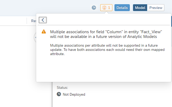
Task: Go back using the popover's left chevron
Action: pos(43,20)
